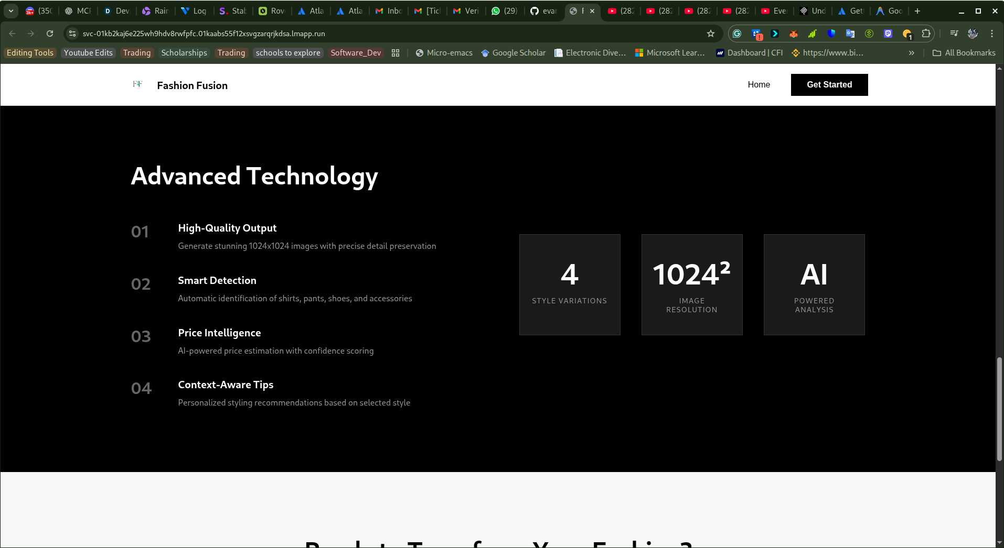Open the 'schools to explore' bookmark folder

click(x=288, y=53)
